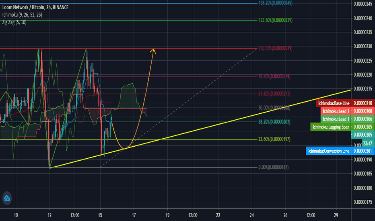Select the 123.60%(0.00000239) Fibonacci level label

[276, 20]
